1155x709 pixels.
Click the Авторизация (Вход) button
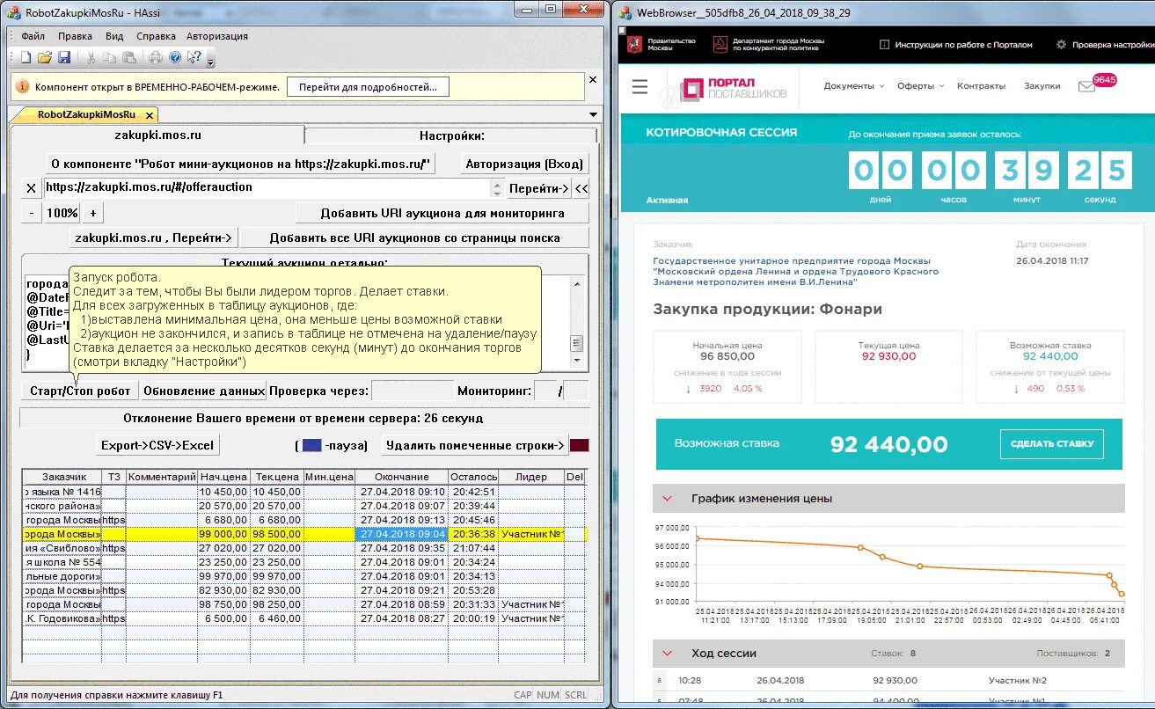pyautogui.click(x=523, y=164)
